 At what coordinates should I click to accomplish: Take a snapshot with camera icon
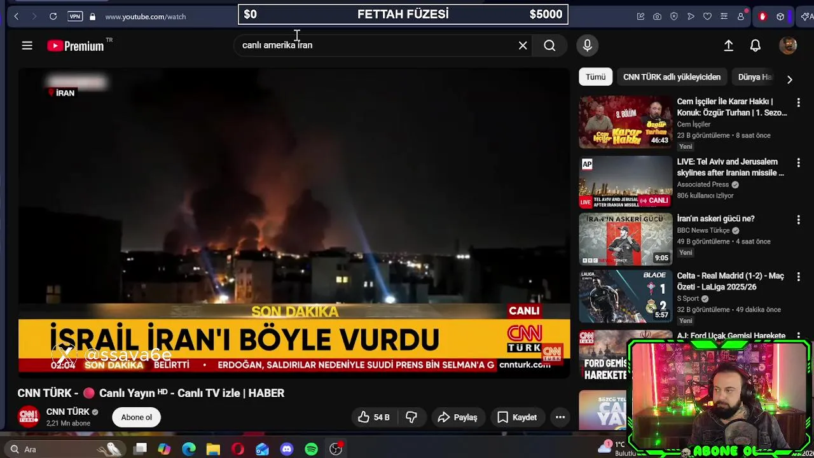pos(657,17)
